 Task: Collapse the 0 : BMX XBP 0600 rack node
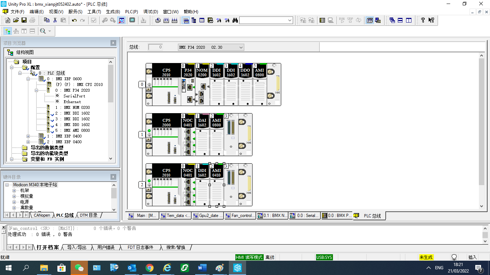28,79
